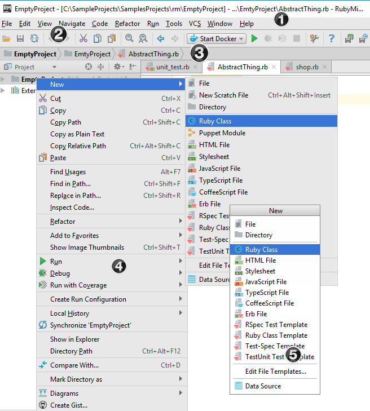Screen dimensions: 370x411
Task: Click the Copy toolbar icon
Action: [x=98, y=39]
